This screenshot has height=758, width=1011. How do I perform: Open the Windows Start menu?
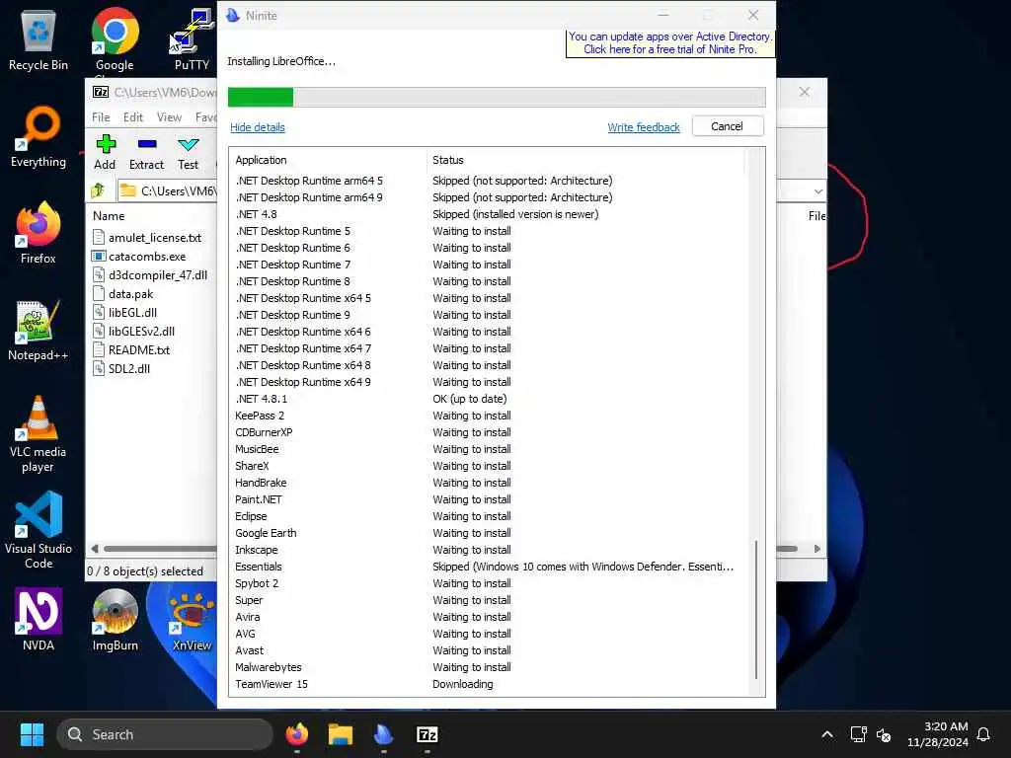32,734
